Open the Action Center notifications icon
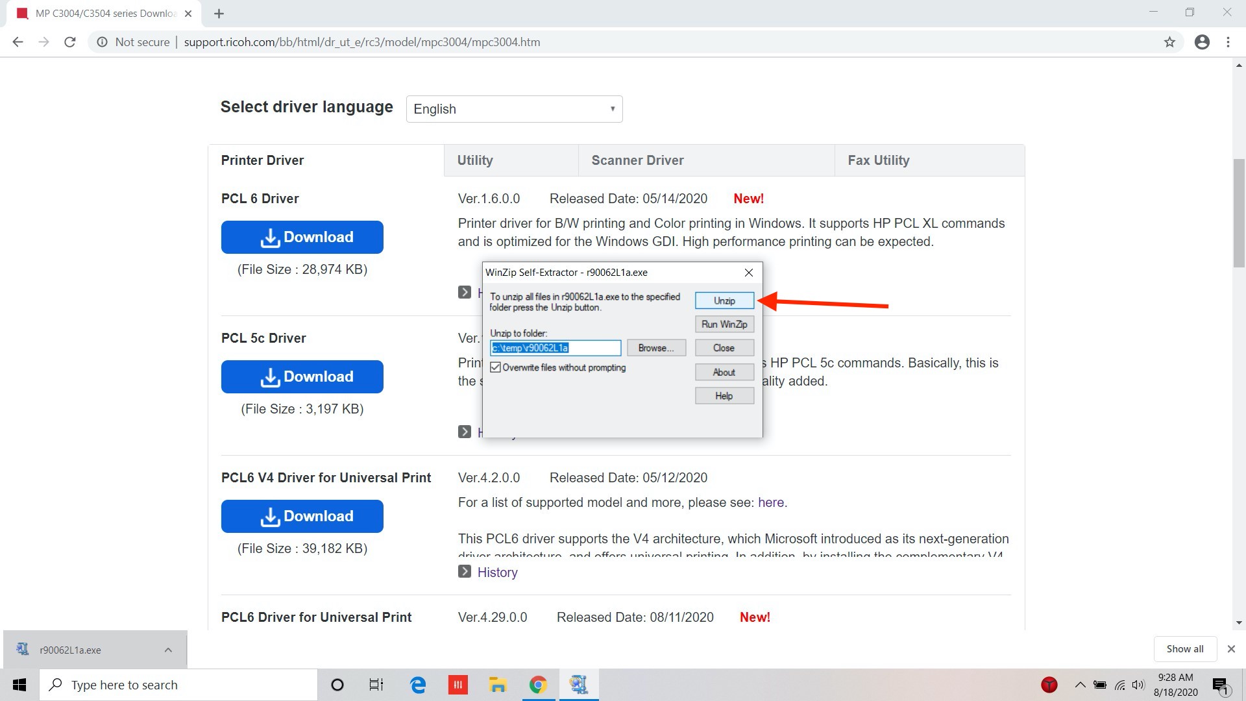This screenshot has height=701, width=1246. (1221, 685)
